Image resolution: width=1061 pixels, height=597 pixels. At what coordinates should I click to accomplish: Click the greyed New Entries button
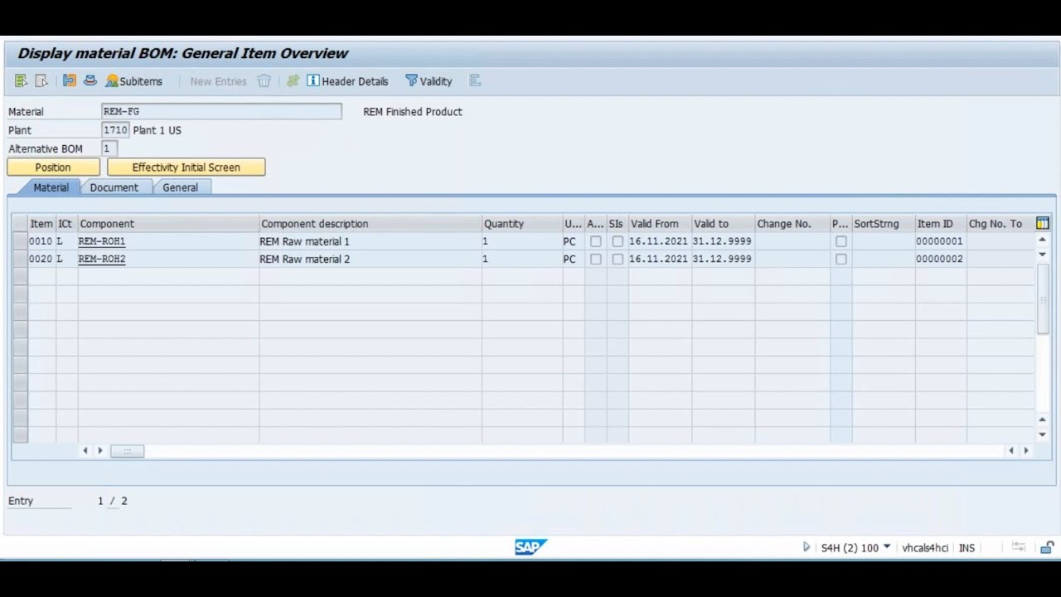coord(218,81)
